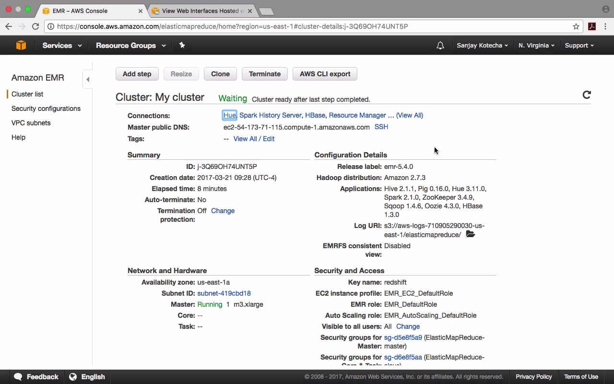This screenshot has height=384, width=614.
Task: Open the Spark History Server link
Action: [271, 115]
